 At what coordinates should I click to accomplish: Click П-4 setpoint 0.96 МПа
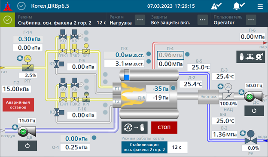[x=171, y=55]
